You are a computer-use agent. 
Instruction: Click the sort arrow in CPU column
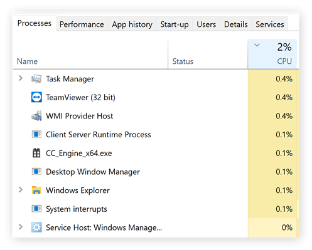point(257,45)
